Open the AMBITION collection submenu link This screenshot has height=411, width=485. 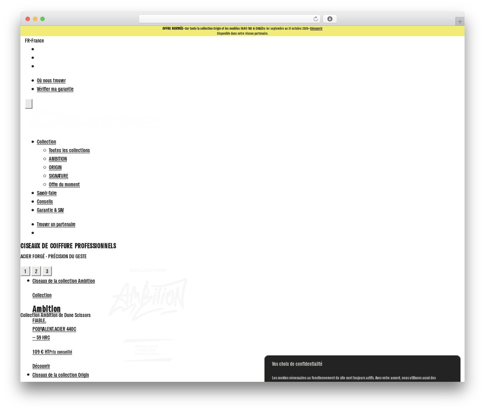point(58,159)
